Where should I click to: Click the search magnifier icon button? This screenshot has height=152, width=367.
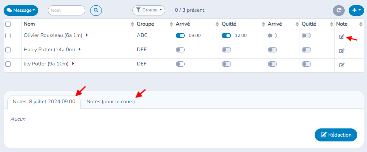[x=96, y=10]
